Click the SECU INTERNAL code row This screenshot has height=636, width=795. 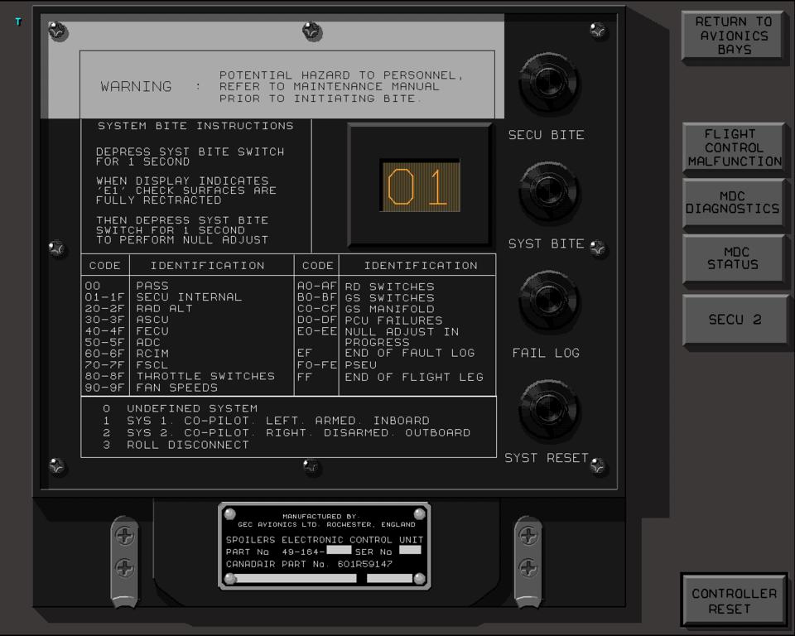189,297
